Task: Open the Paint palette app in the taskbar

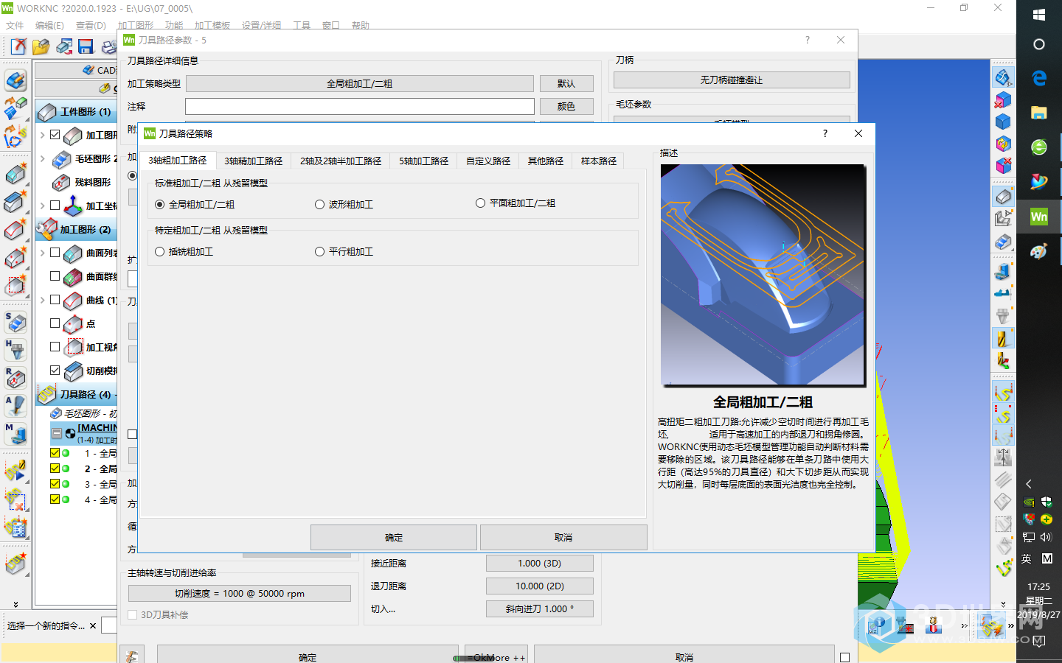Action: [1038, 251]
